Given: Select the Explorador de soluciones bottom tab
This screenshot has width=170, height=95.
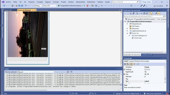Looking at the screenshot, I should point(132,55).
